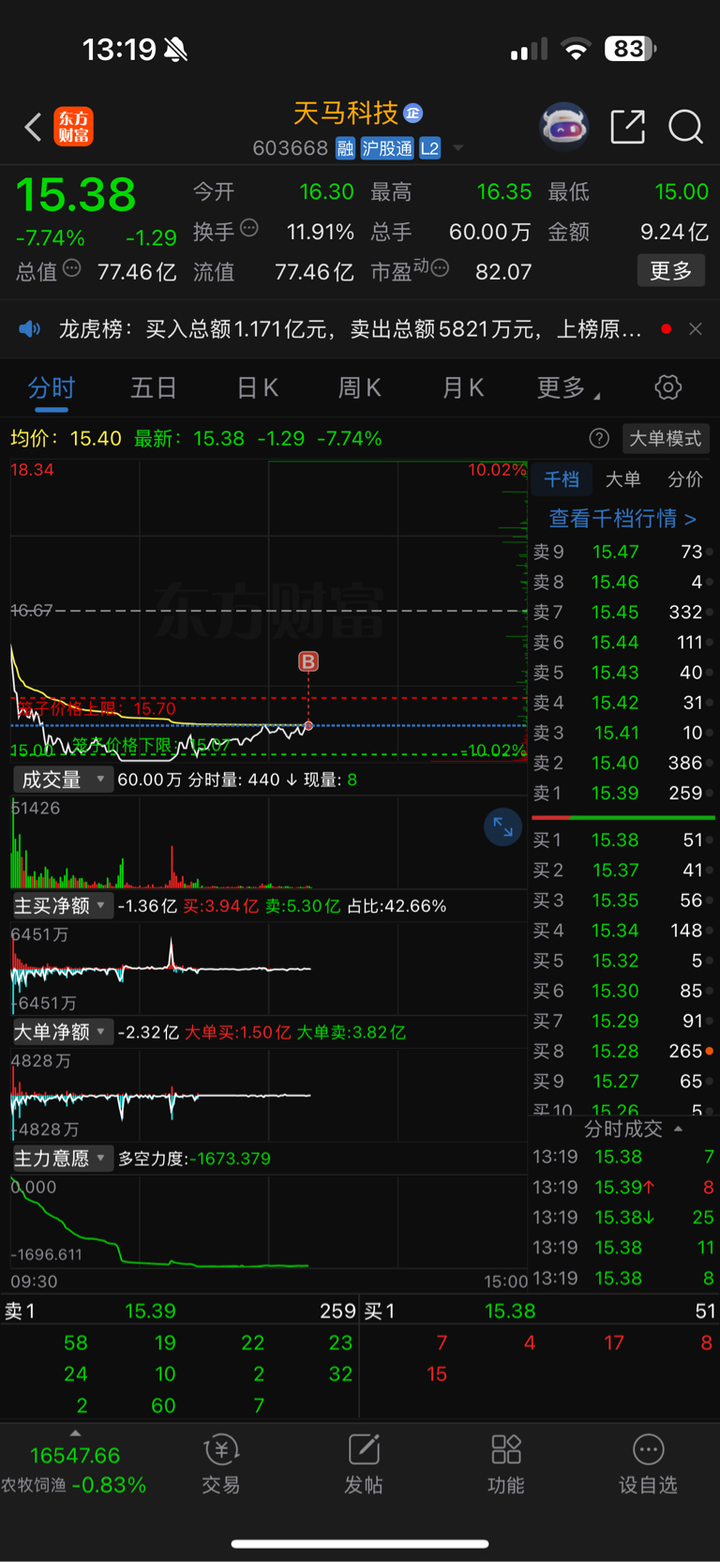Open chart settings gear icon

click(x=668, y=387)
